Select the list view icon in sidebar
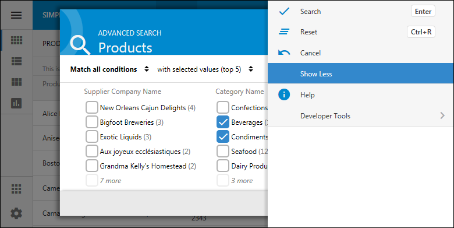The width and height of the screenshot is (454, 228). click(16, 61)
